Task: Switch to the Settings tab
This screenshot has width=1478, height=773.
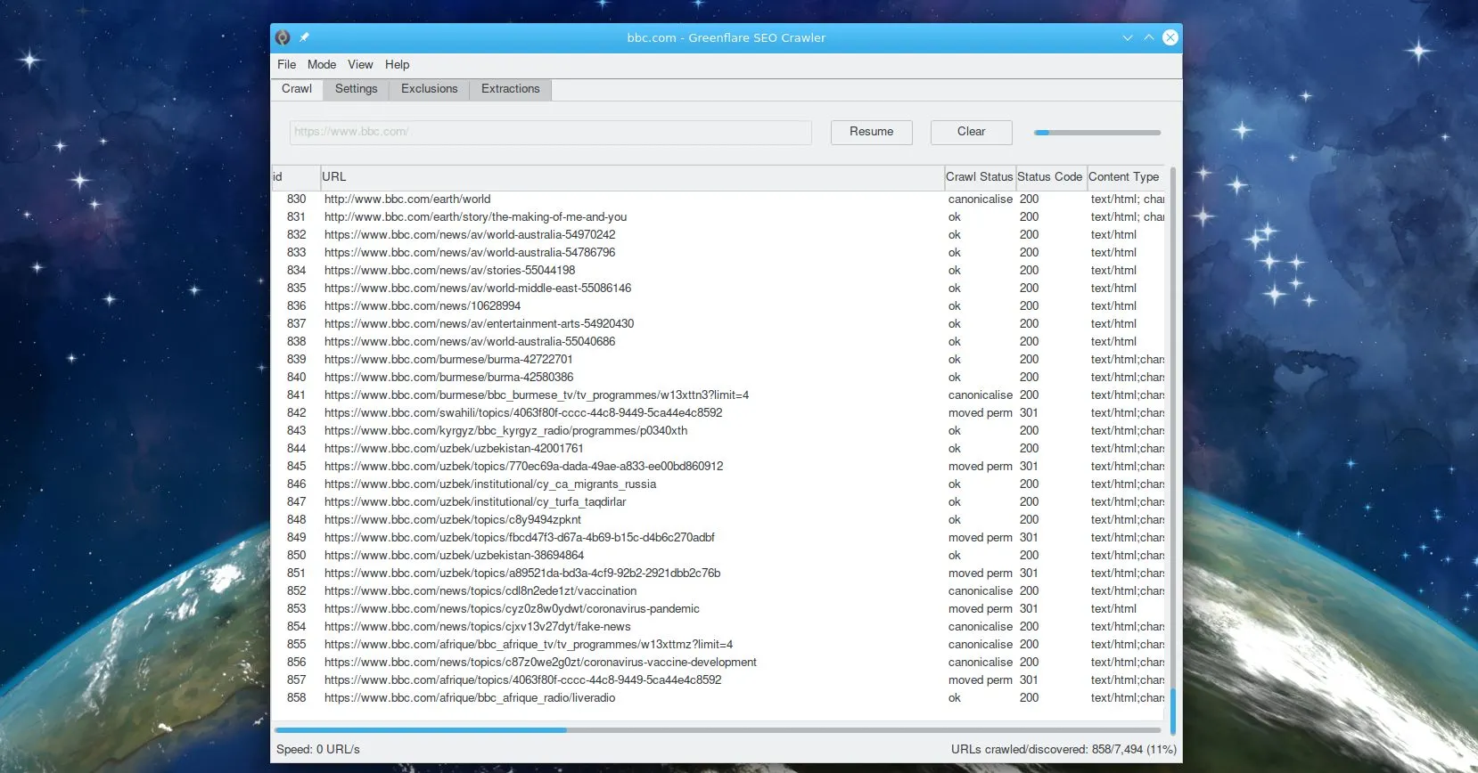Action: coord(356,89)
